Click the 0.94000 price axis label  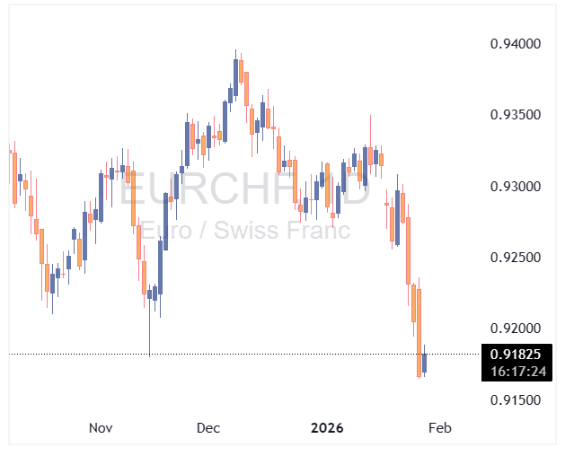tap(515, 44)
